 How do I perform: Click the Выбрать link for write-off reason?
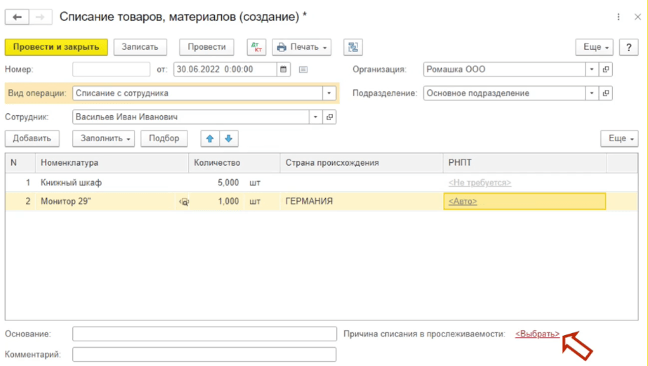point(537,334)
